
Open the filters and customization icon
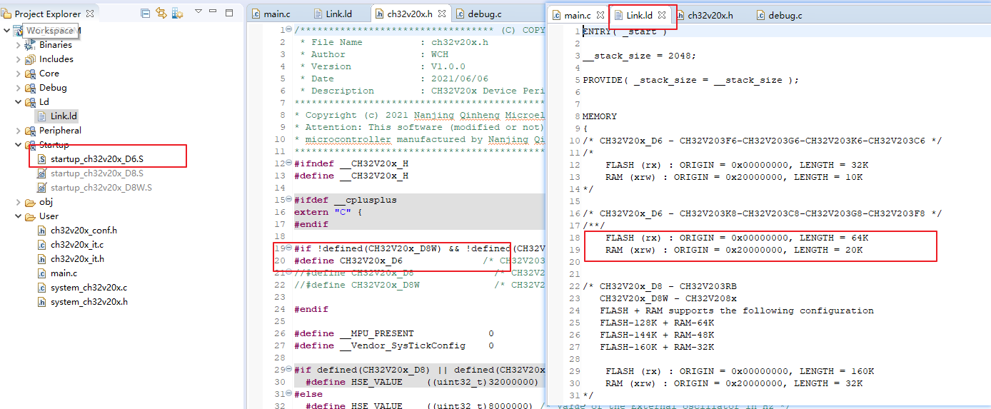[177, 14]
